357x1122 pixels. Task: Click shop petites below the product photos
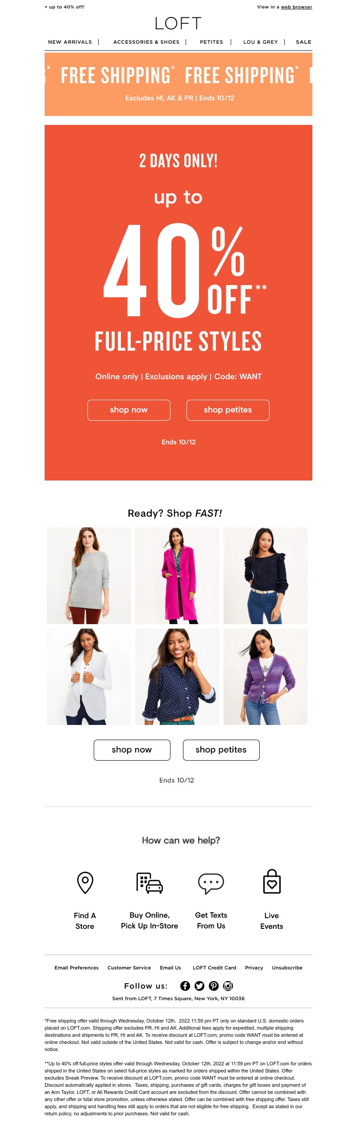(x=221, y=750)
